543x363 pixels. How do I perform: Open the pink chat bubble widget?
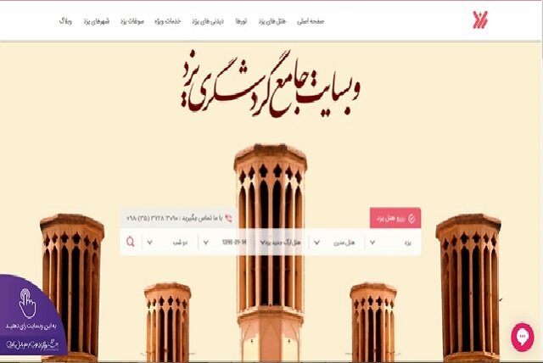pos(523,337)
